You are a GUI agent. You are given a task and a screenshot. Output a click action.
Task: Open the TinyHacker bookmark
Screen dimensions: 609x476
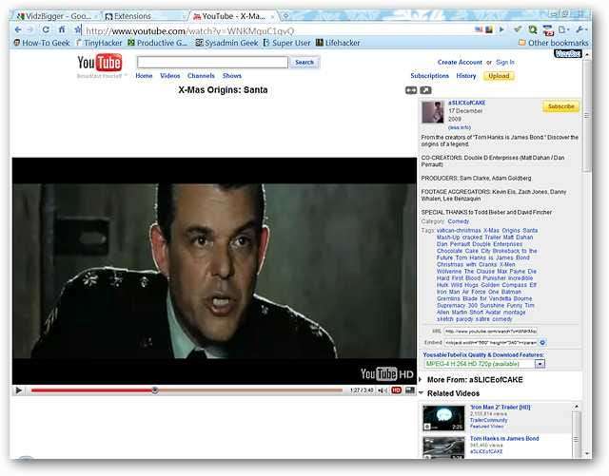point(99,43)
